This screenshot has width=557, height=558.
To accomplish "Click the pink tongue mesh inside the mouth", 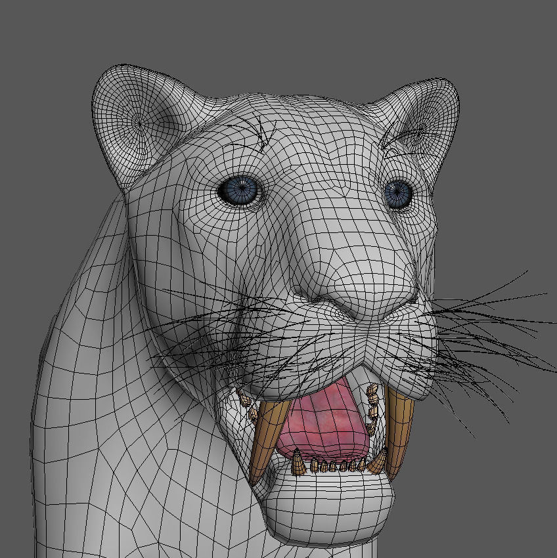I will pos(324,421).
